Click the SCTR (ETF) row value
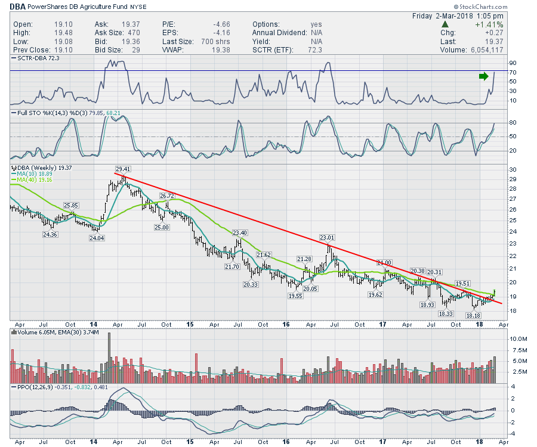Screen dimensions: 537x447 315,50
